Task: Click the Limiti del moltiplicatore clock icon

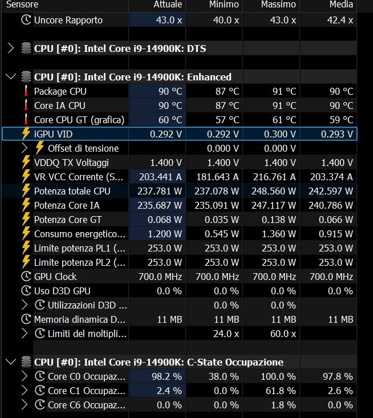Action: pyautogui.click(x=40, y=334)
